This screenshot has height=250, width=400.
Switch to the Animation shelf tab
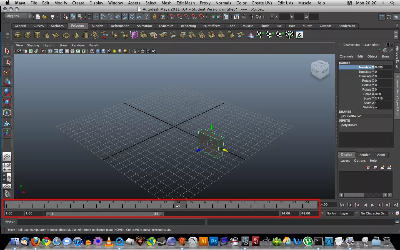144,26
